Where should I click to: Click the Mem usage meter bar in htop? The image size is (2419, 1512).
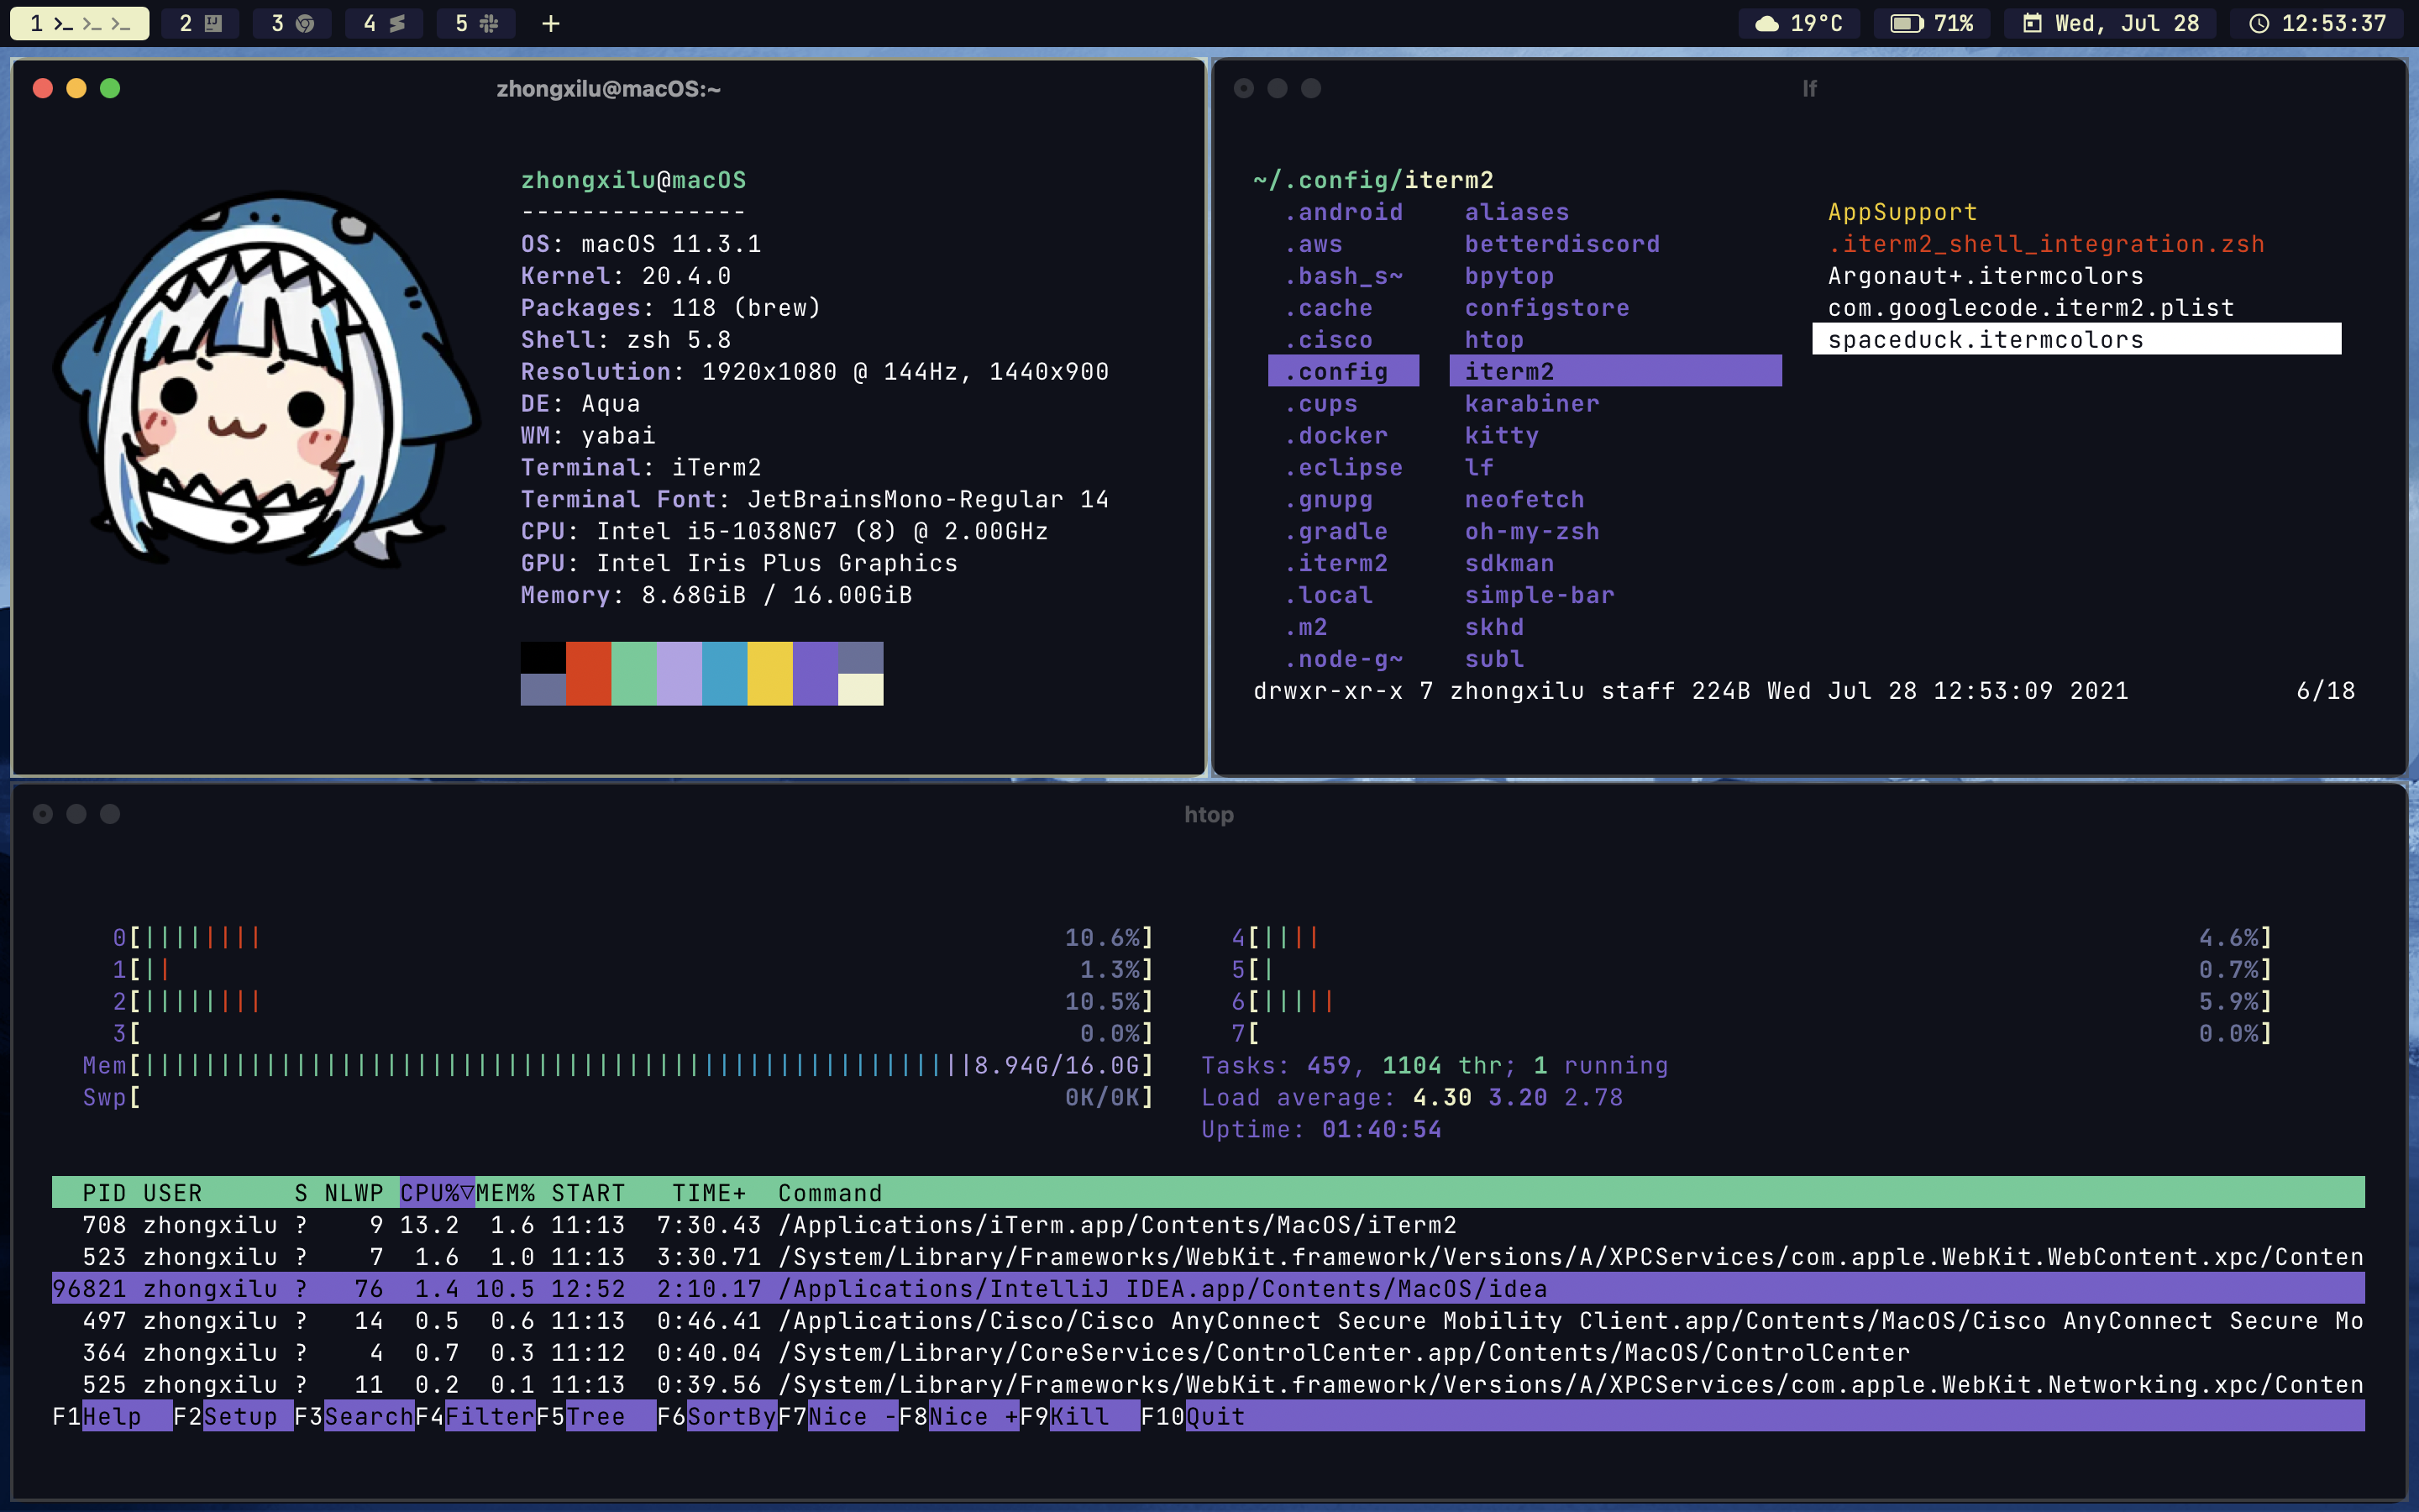(x=617, y=1065)
